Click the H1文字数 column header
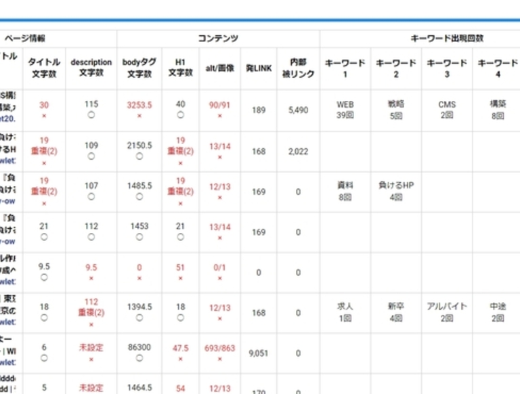This screenshot has width=520, height=394. click(x=180, y=68)
